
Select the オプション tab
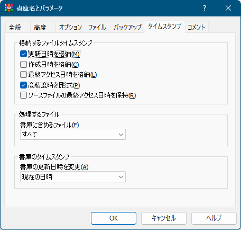click(70, 28)
